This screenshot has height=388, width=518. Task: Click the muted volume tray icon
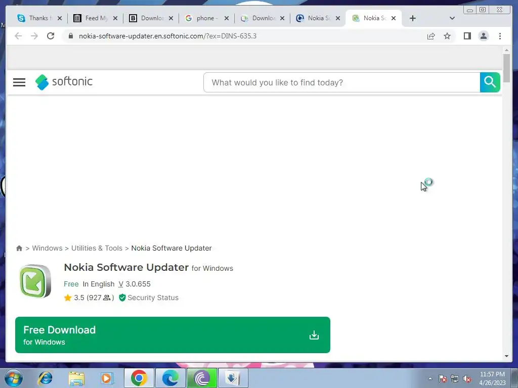(467, 379)
